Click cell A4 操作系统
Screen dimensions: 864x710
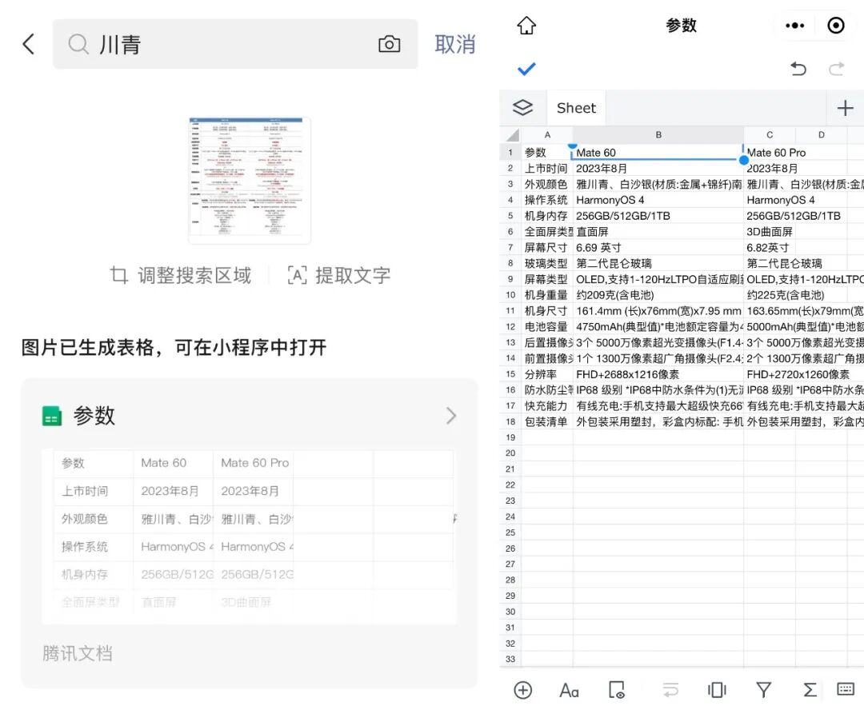(x=547, y=200)
